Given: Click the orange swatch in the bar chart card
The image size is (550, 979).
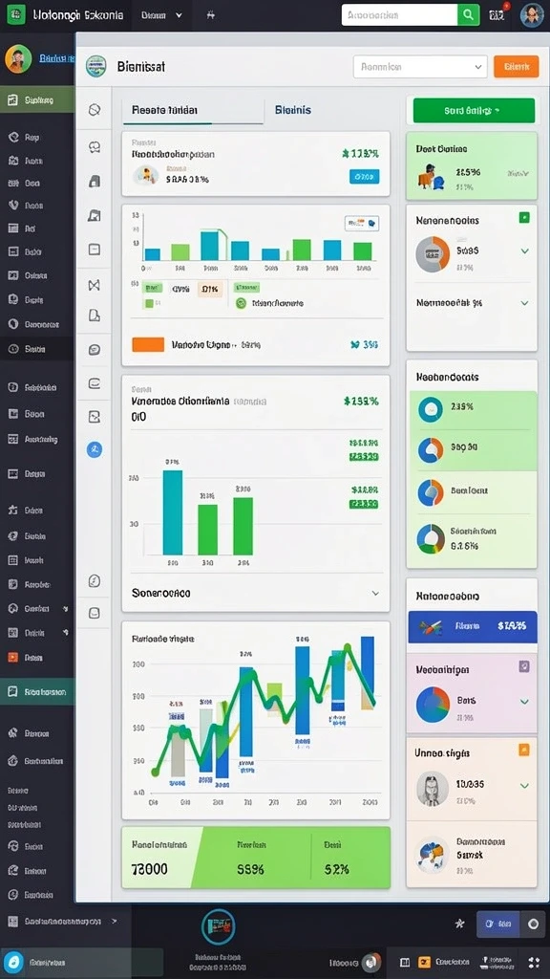Looking at the screenshot, I should point(148,344).
